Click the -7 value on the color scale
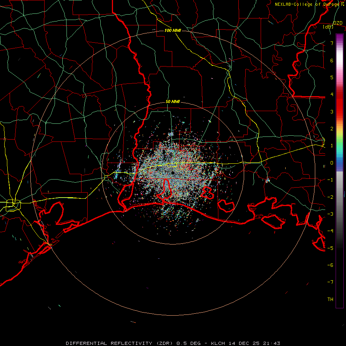The width and height of the screenshot is (346, 346). [x=330, y=282]
